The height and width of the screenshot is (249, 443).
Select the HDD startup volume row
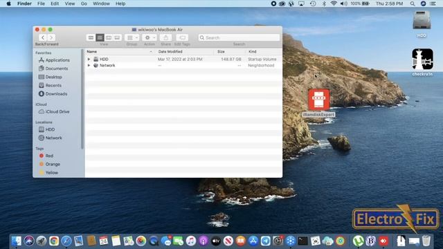[183, 59]
